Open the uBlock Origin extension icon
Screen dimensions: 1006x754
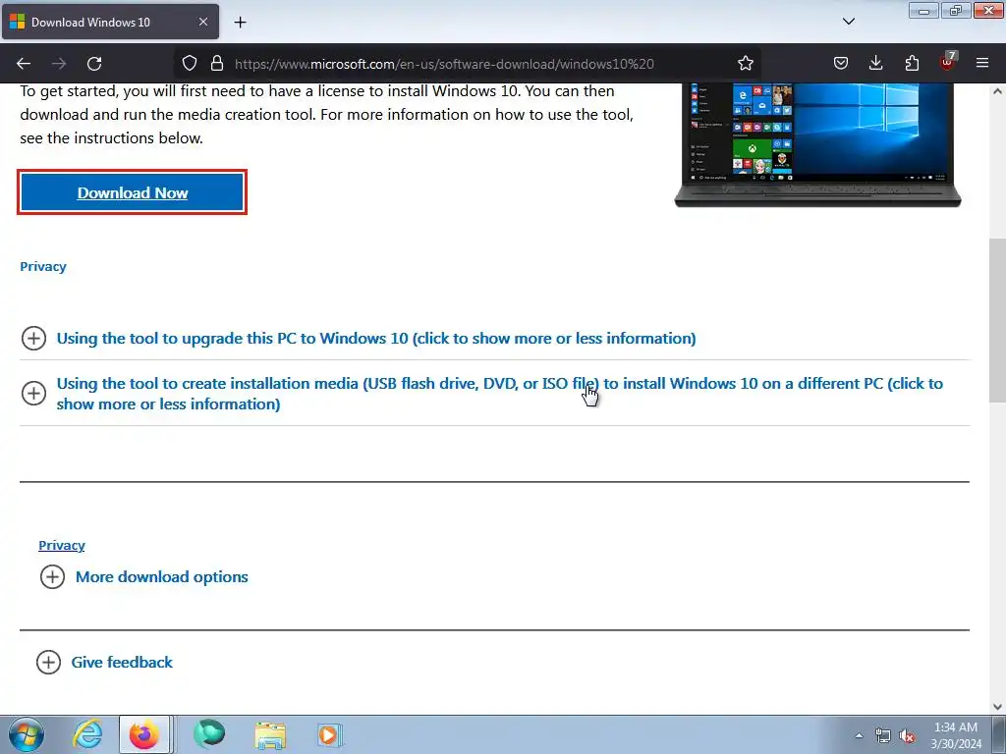pyautogui.click(x=948, y=62)
